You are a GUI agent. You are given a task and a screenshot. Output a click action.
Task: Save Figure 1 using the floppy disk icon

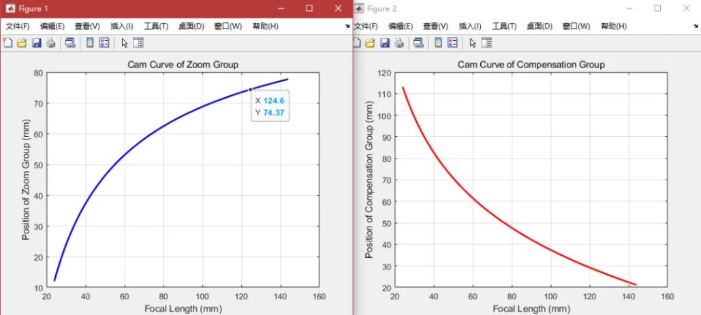coord(36,43)
